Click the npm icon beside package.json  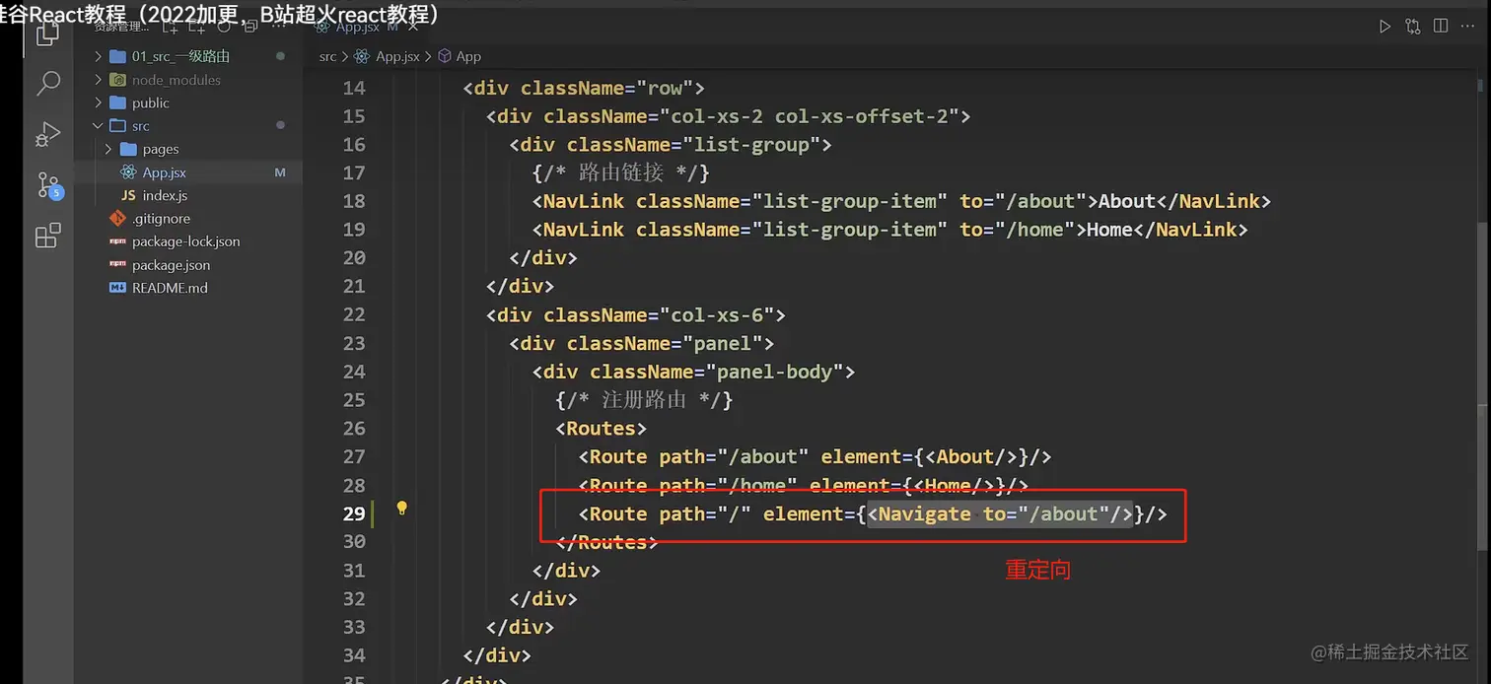point(117,265)
